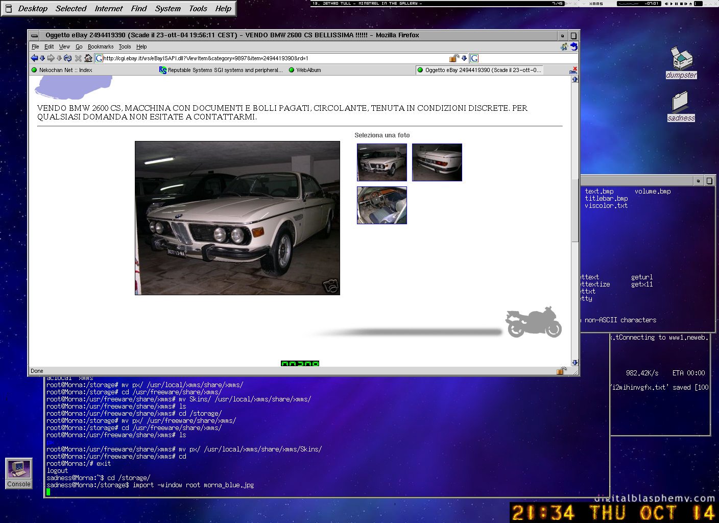
Task: Open the Selected toolchest menu
Action: click(x=71, y=9)
